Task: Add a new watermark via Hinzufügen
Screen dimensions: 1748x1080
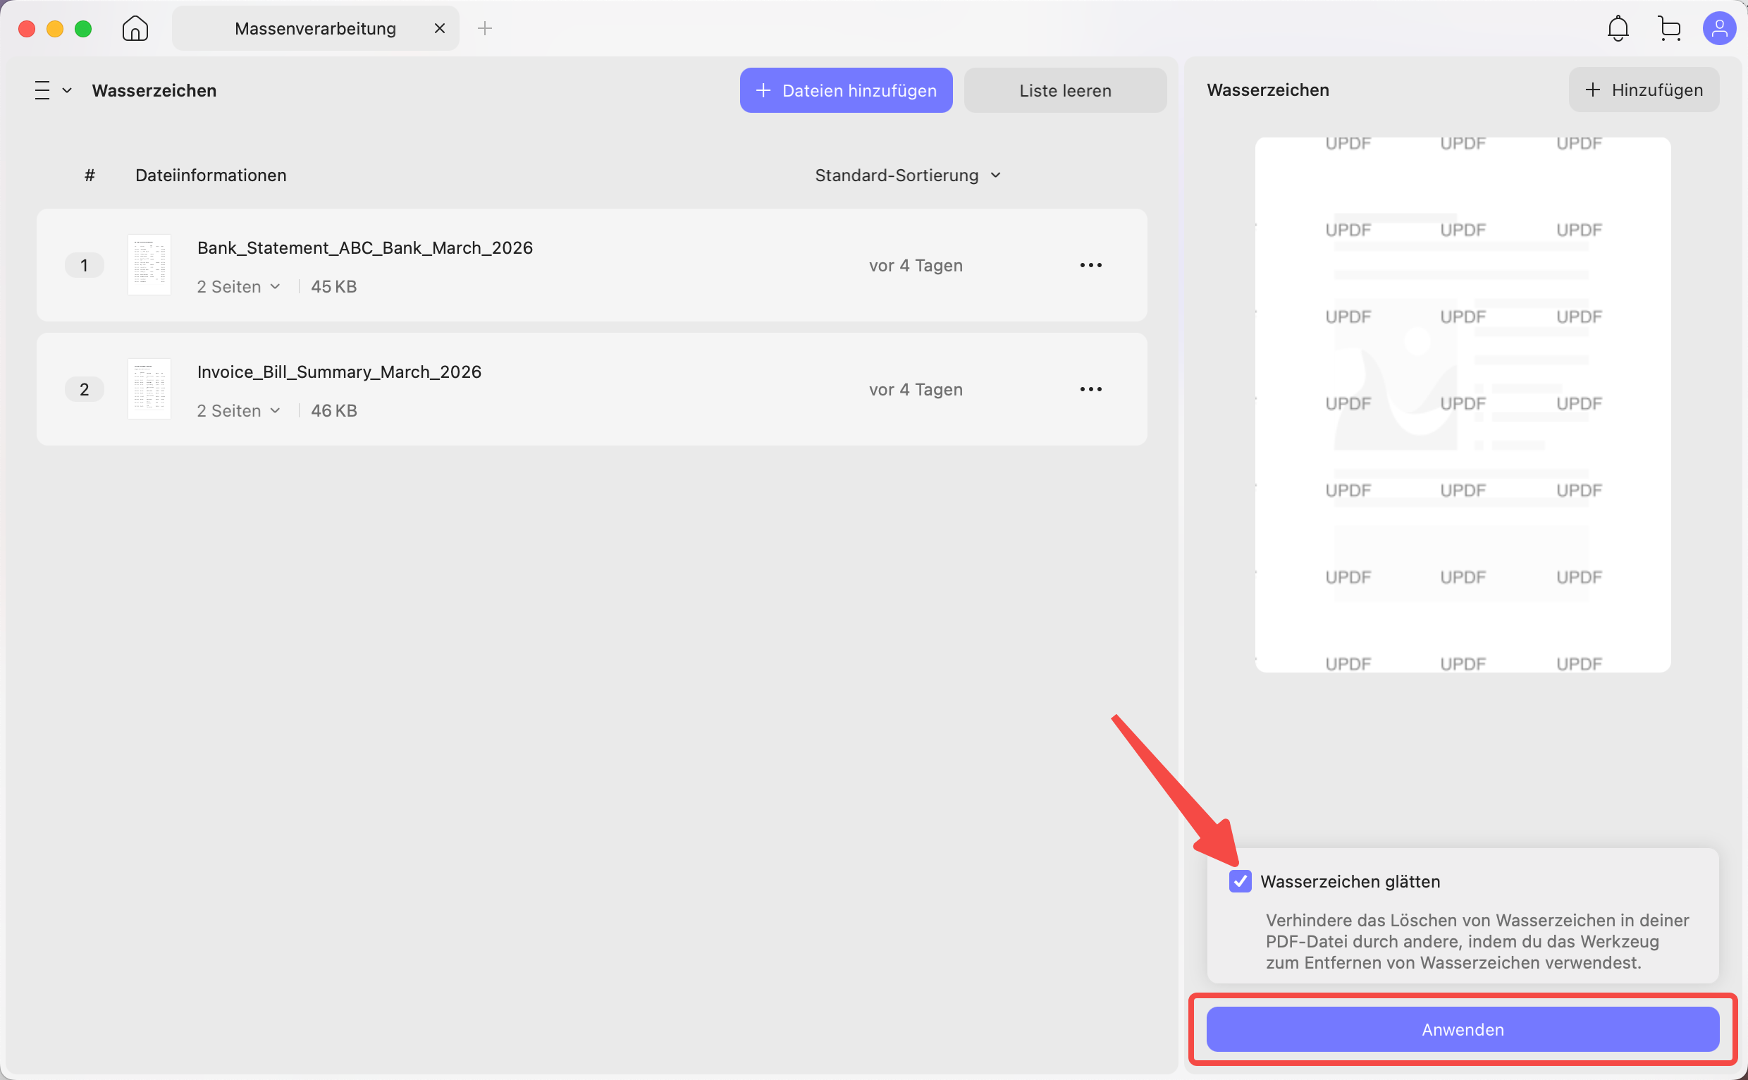Action: coord(1643,90)
